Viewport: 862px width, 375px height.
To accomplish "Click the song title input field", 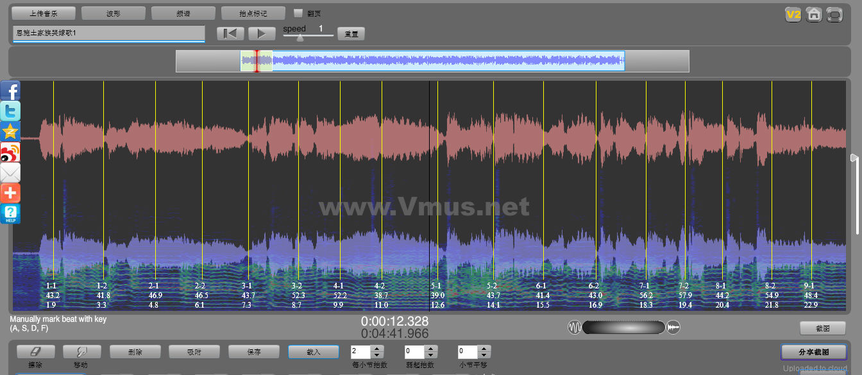I will point(108,33).
